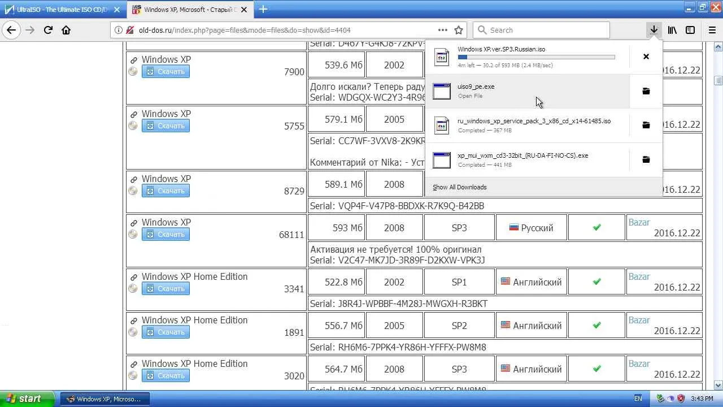This screenshot has height=407, width=723.
Task: Open a new browser tab
Action: [263, 9]
